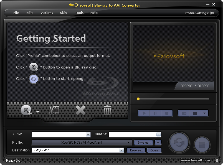
Task: Minimize the converter window
Action: click(x=208, y=5)
